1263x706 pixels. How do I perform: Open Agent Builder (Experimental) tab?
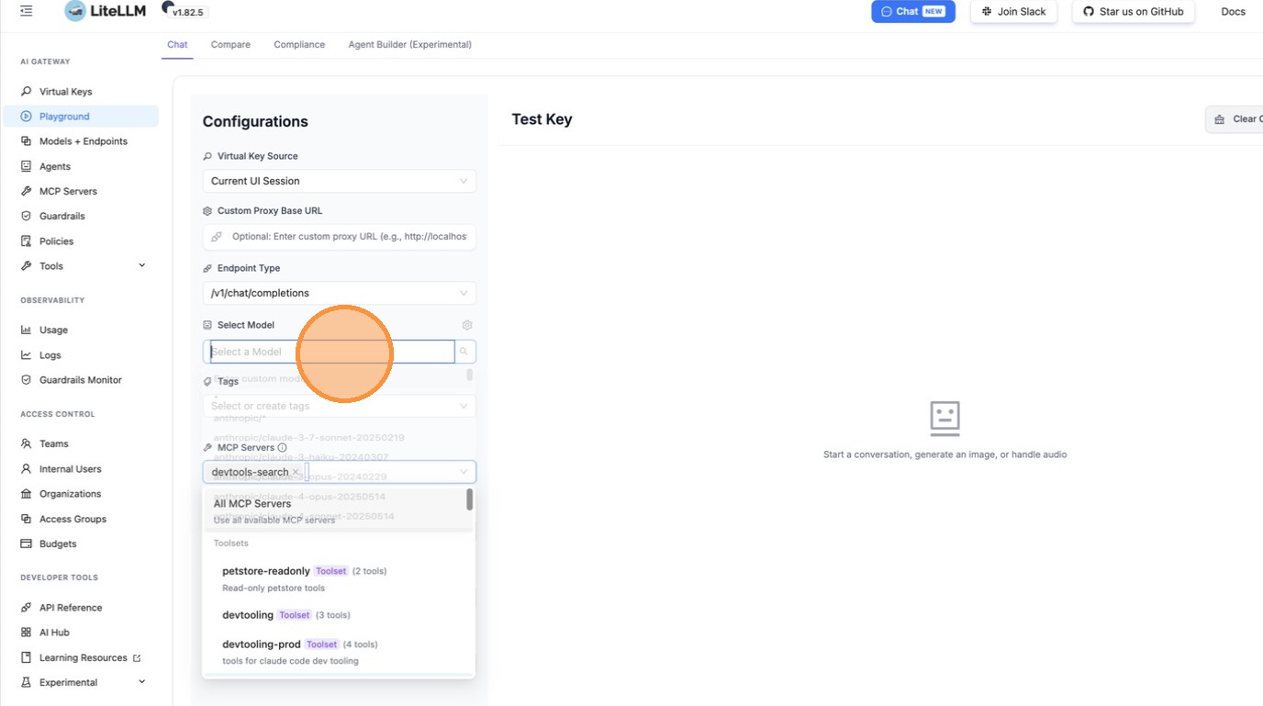[409, 44]
